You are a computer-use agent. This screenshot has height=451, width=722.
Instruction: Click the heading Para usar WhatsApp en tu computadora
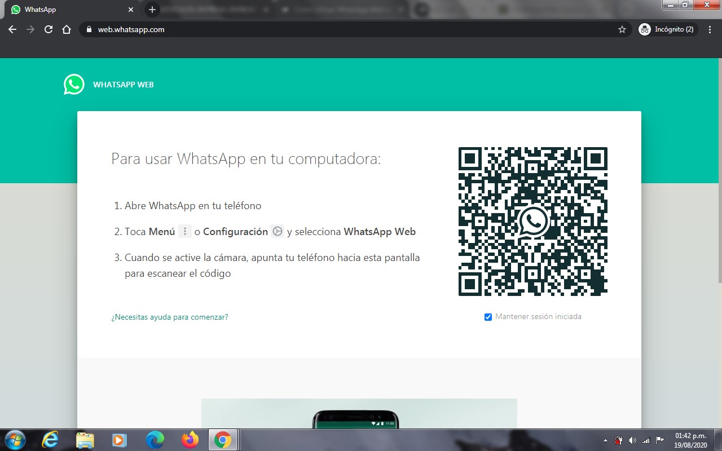point(246,158)
